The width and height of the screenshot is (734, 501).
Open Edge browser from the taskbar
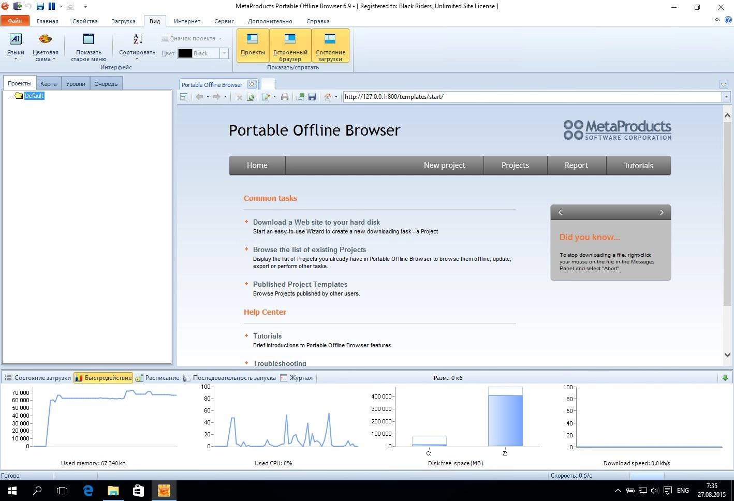88,490
